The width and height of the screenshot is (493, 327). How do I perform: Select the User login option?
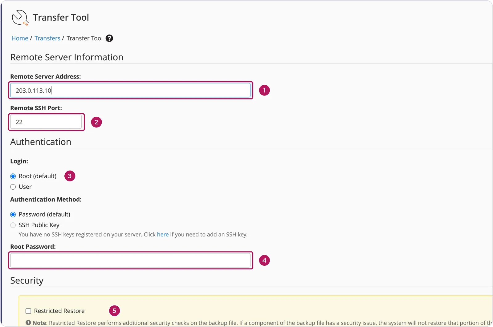click(x=13, y=187)
